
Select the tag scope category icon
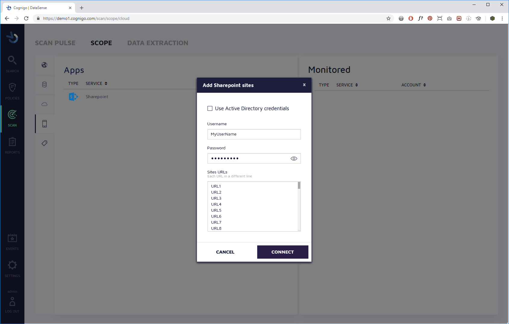pyautogui.click(x=45, y=143)
